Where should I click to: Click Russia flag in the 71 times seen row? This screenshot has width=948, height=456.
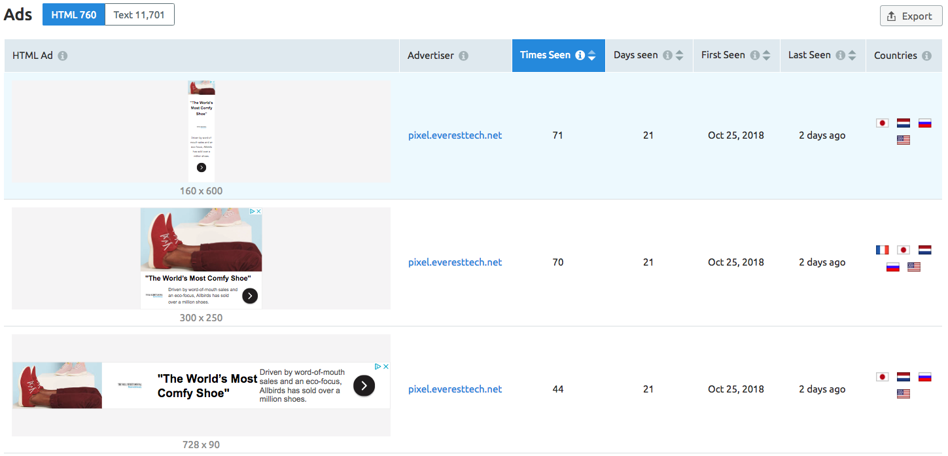tap(924, 123)
